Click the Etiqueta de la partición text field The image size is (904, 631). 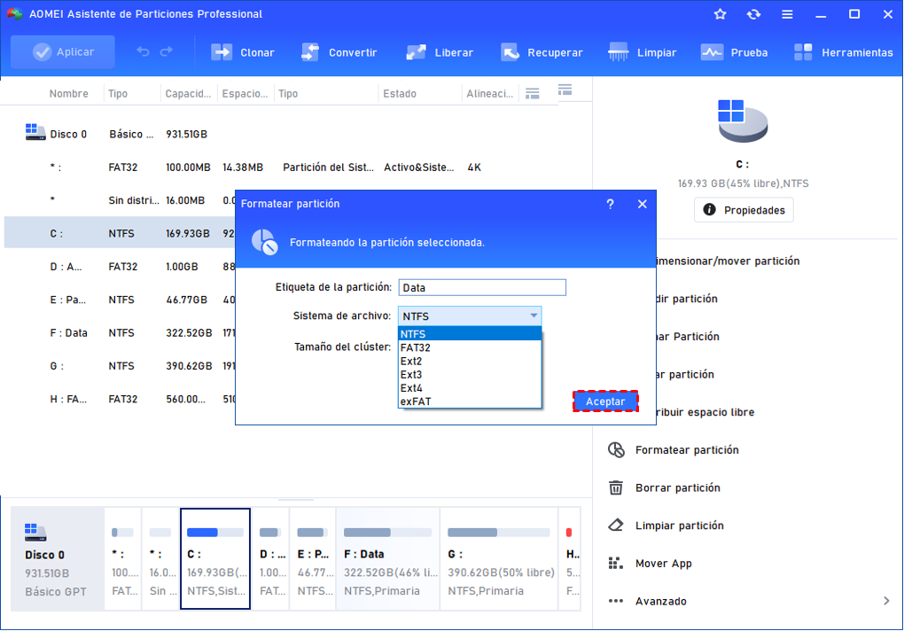coord(481,287)
